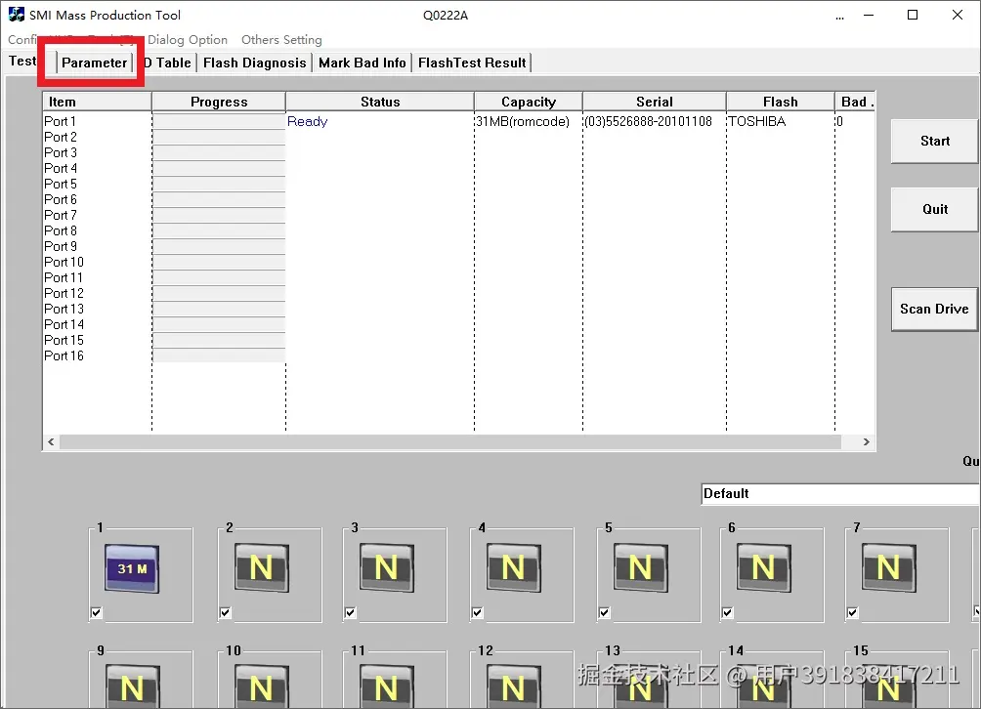981x709 pixels.
Task: Click the scroll-right arrow of port list
Action: 866,442
